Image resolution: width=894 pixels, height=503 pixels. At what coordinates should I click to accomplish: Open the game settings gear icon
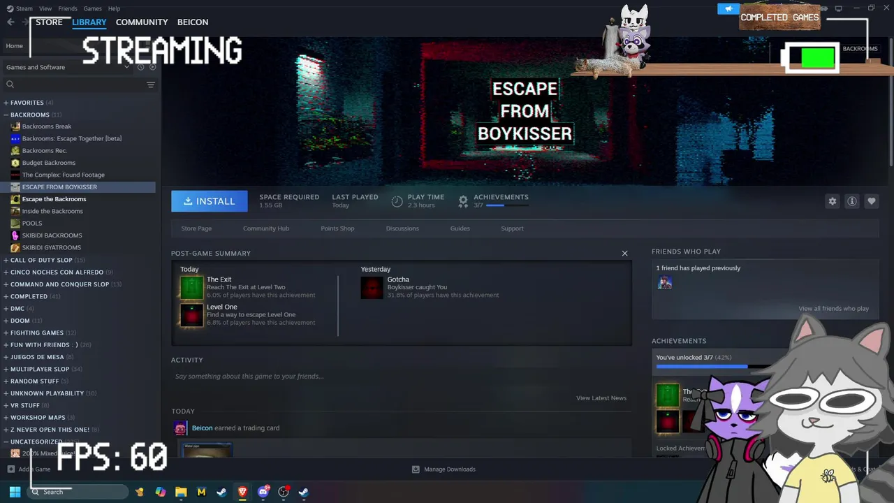click(x=833, y=201)
